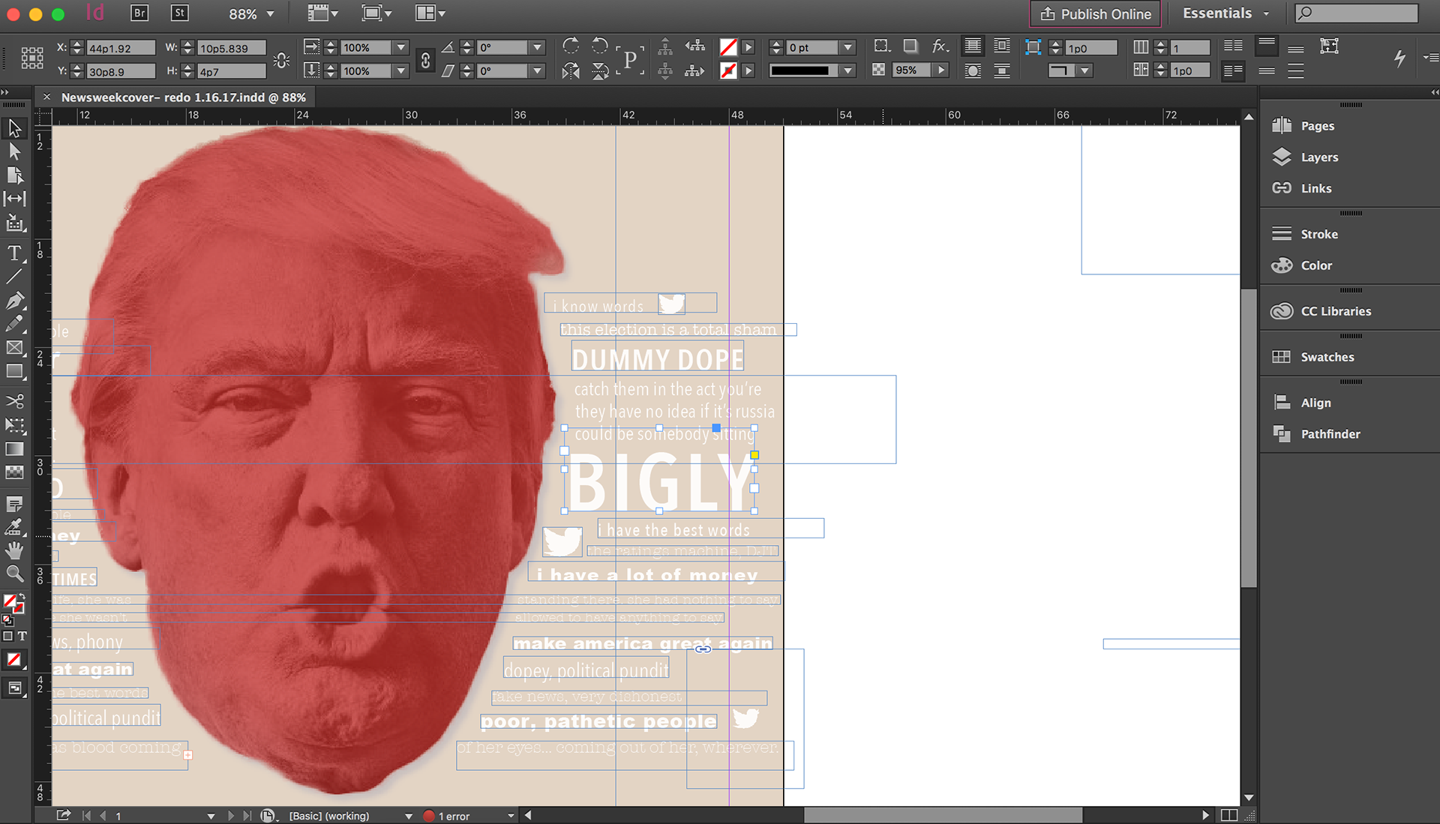
Task: Open the fx effects button
Action: [x=940, y=46]
